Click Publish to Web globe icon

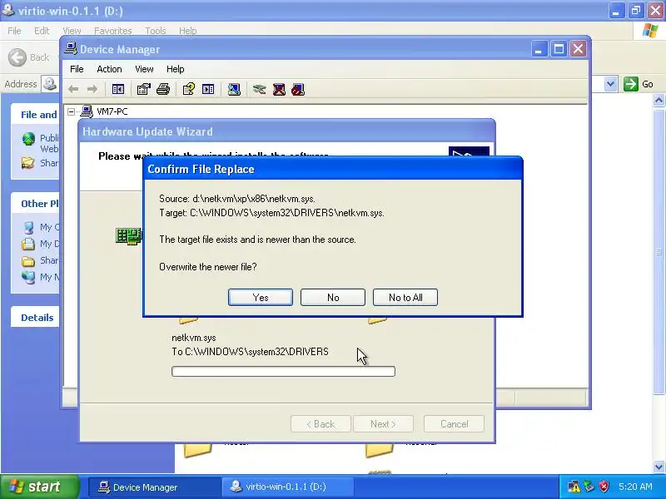pos(28,139)
